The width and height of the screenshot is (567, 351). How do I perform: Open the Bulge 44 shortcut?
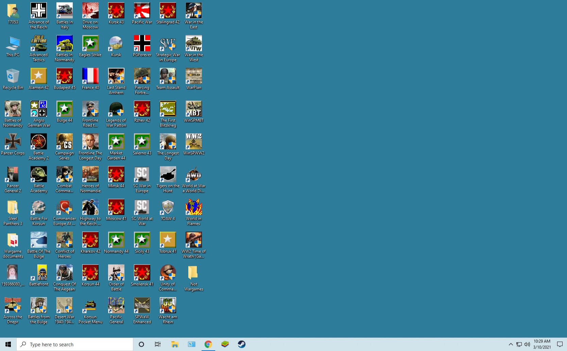tap(65, 109)
